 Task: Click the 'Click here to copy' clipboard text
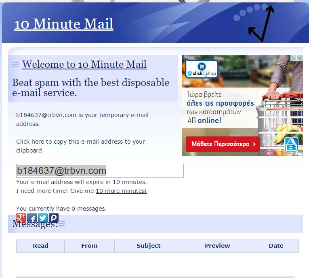81,146
